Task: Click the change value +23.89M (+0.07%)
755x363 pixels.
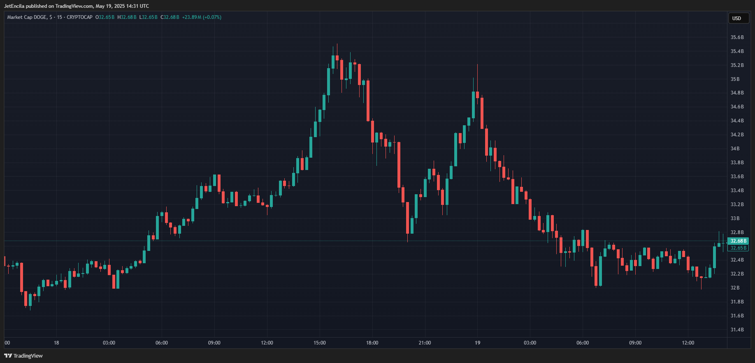Action: [202, 17]
